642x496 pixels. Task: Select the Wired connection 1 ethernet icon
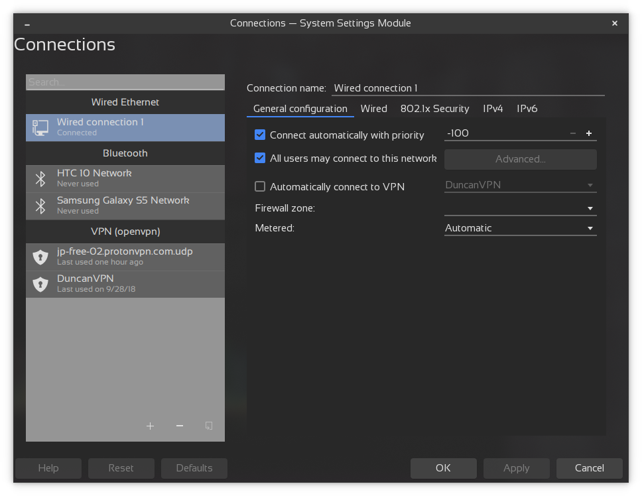(x=38, y=127)
